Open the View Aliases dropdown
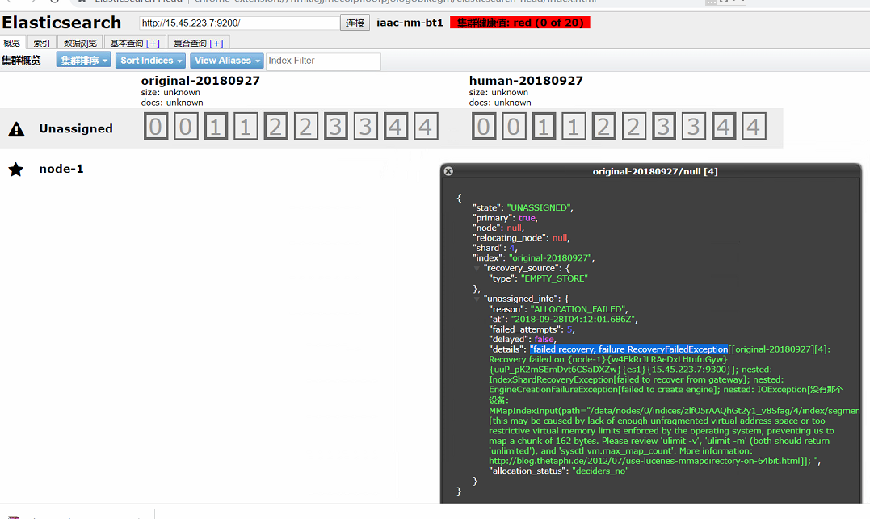The width and height of the screenshot is (870, 519). click(x=227, y=61)
